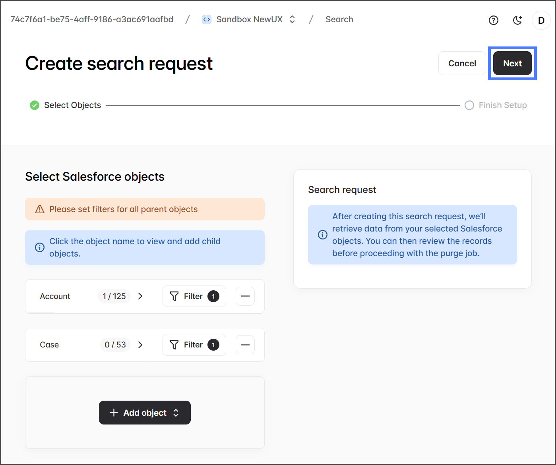Go to the Search breadcrumb
Viewport: 556px width, 465px height.
click(339, 19)
